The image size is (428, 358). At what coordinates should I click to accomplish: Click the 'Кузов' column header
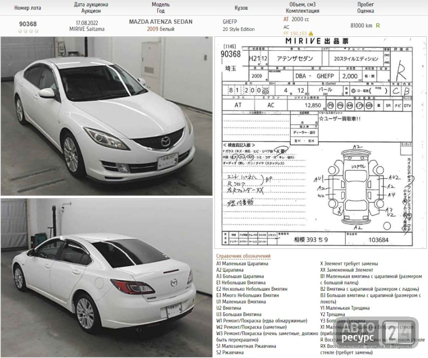pos(241,7)
